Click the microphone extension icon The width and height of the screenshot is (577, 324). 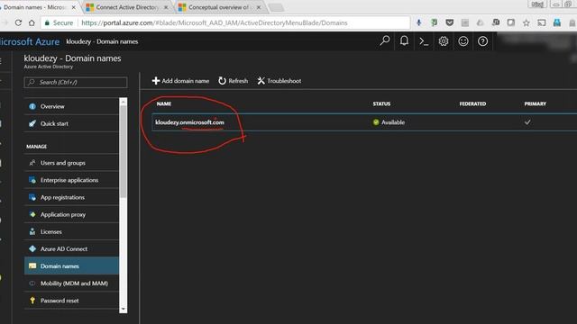click(418, 22)
